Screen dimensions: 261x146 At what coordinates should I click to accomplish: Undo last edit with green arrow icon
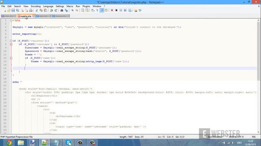coord(51,11)
